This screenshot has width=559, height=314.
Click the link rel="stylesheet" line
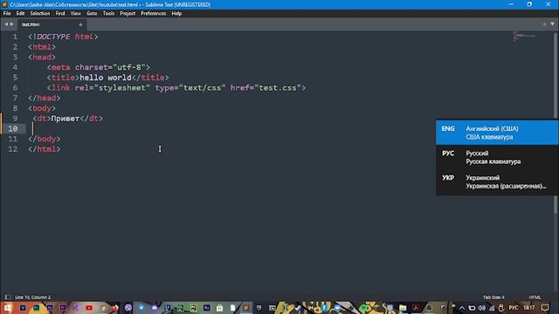[x=176, y=88]
